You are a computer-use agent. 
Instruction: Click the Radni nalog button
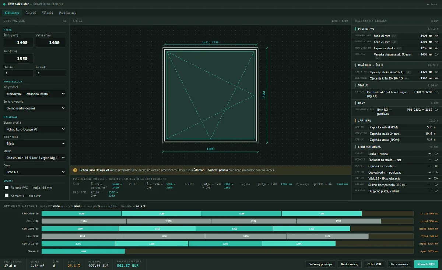pyautogui.click(x=349, y=264)
